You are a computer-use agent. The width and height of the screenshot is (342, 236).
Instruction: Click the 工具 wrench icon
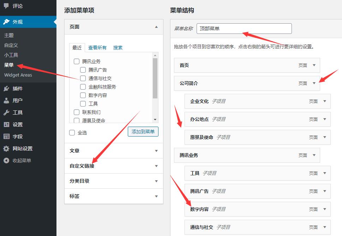pos(6,113)
